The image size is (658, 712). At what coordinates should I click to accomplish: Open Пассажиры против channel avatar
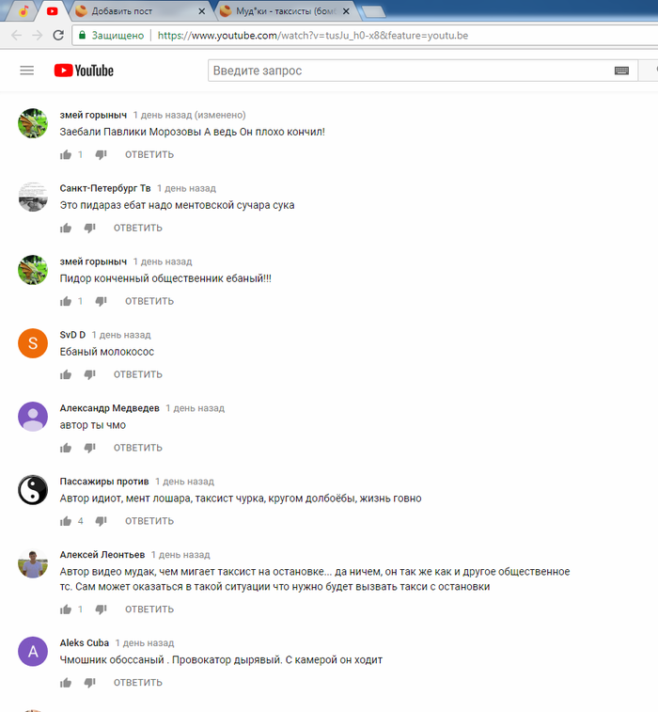(33, 490)
